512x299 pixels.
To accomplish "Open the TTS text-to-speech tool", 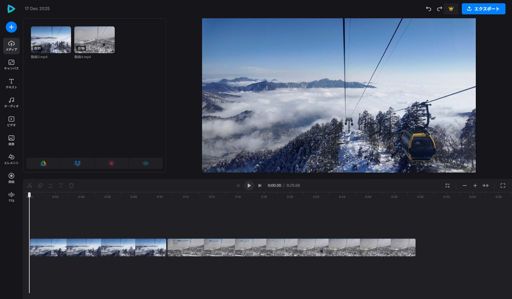I will pyautogui.click(x=11, y=197).
